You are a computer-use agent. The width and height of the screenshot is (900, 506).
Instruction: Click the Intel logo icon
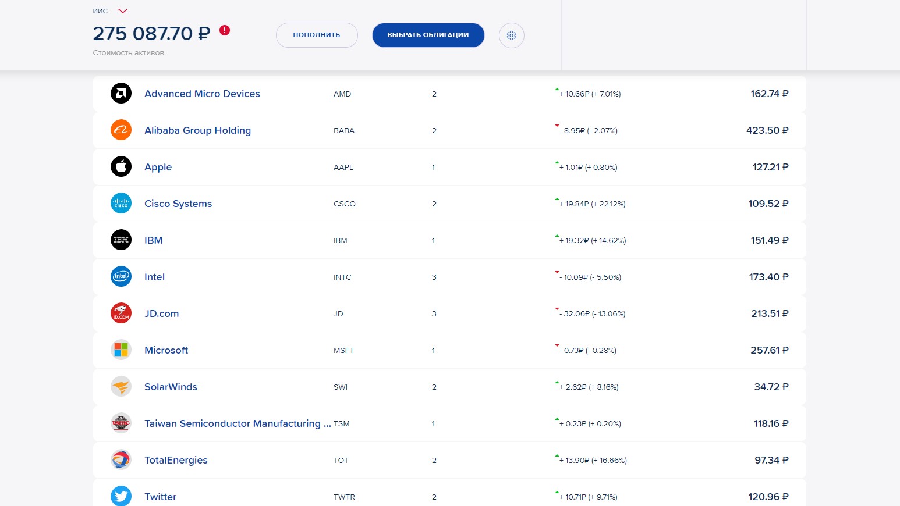coord(121,276)
